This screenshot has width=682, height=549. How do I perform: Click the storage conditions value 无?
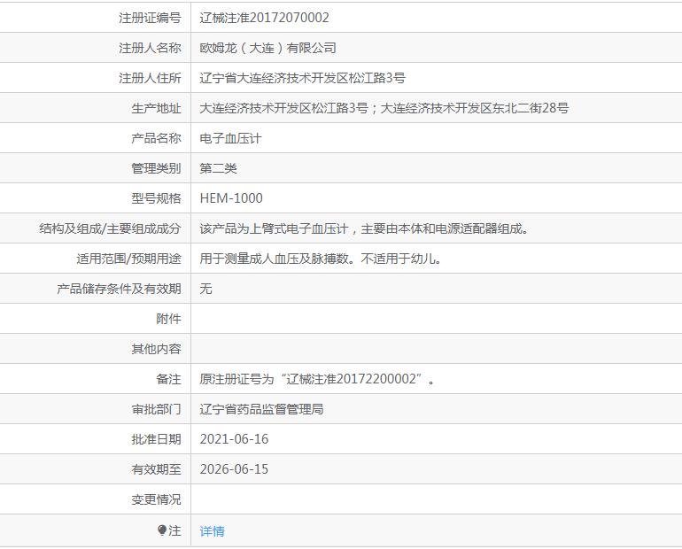pyautogui.click(x=206, y=289)
